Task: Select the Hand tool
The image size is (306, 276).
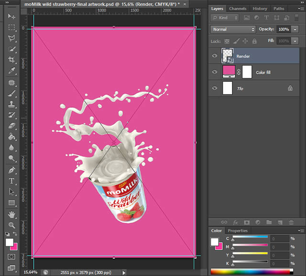Action: click(x=11, y=214)
